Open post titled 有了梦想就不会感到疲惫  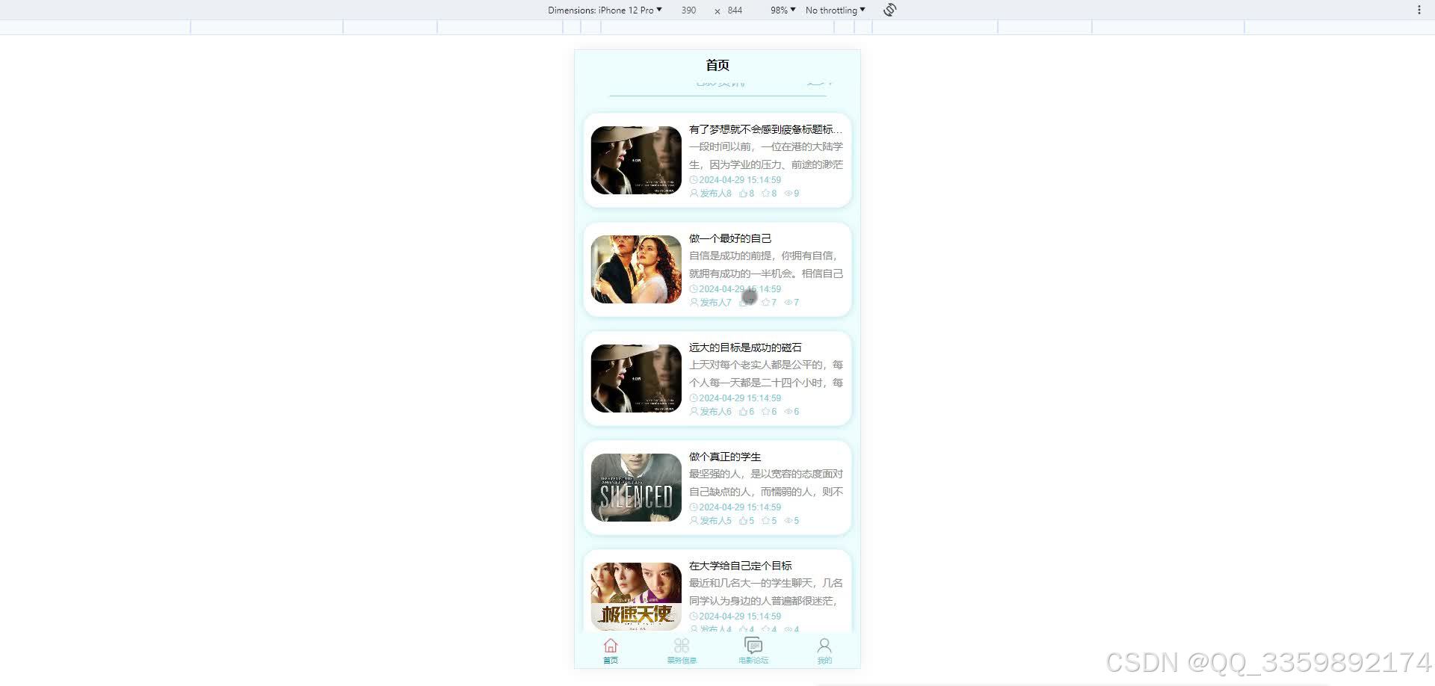click(x=765, y=129)
